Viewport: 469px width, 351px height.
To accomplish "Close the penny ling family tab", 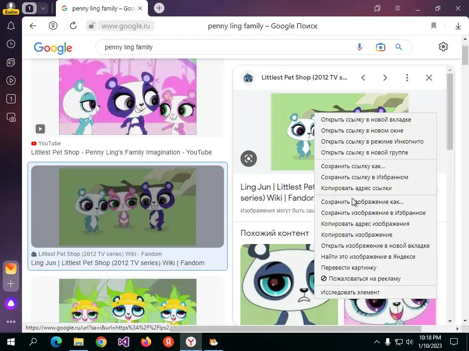I will [x=140, y=8].
